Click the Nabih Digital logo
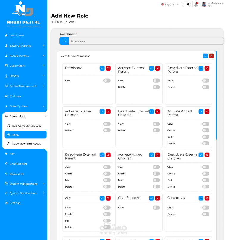The image size is (227, 240). pos(24,15)
